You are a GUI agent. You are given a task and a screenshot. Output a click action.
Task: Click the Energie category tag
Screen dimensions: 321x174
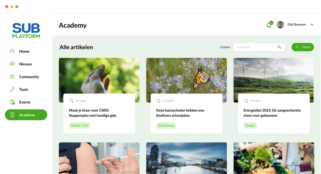pyautogui.click(x=250, y=125)
